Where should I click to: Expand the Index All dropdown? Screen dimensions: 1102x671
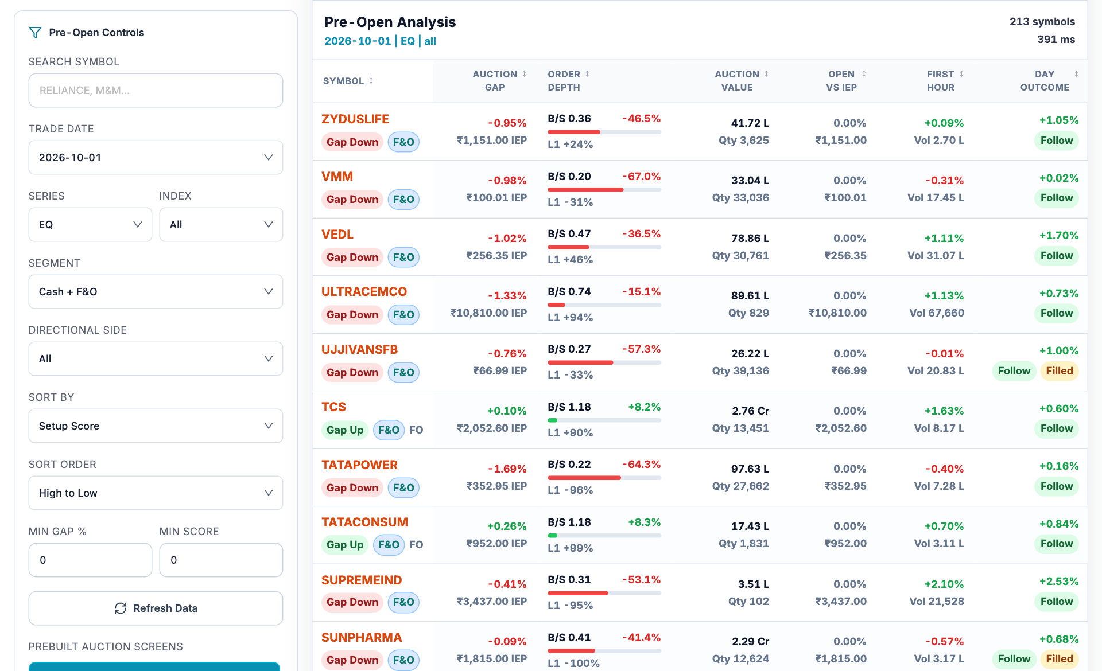(x=221, y=224)
